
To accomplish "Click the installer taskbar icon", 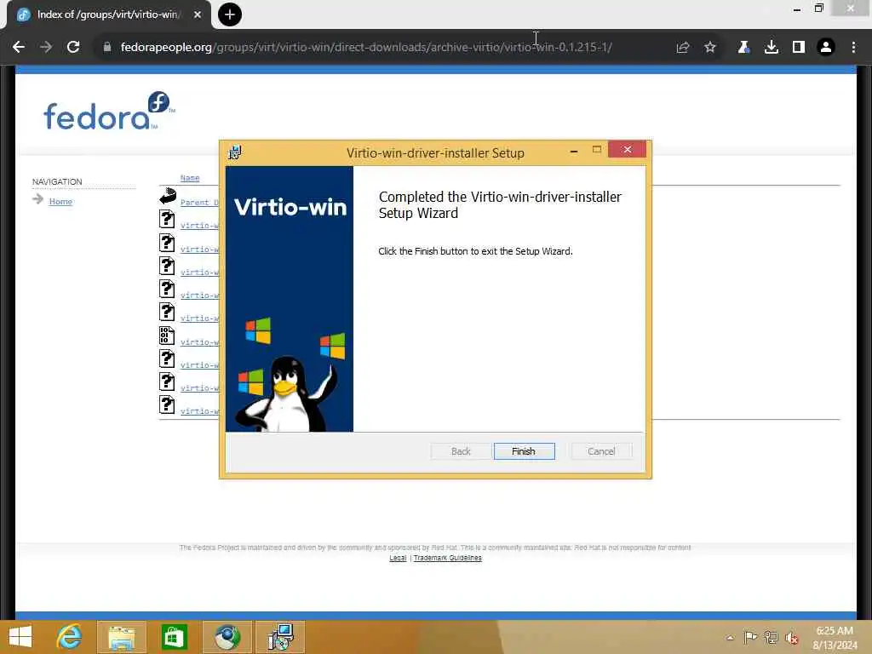I will tap(280, 637).
